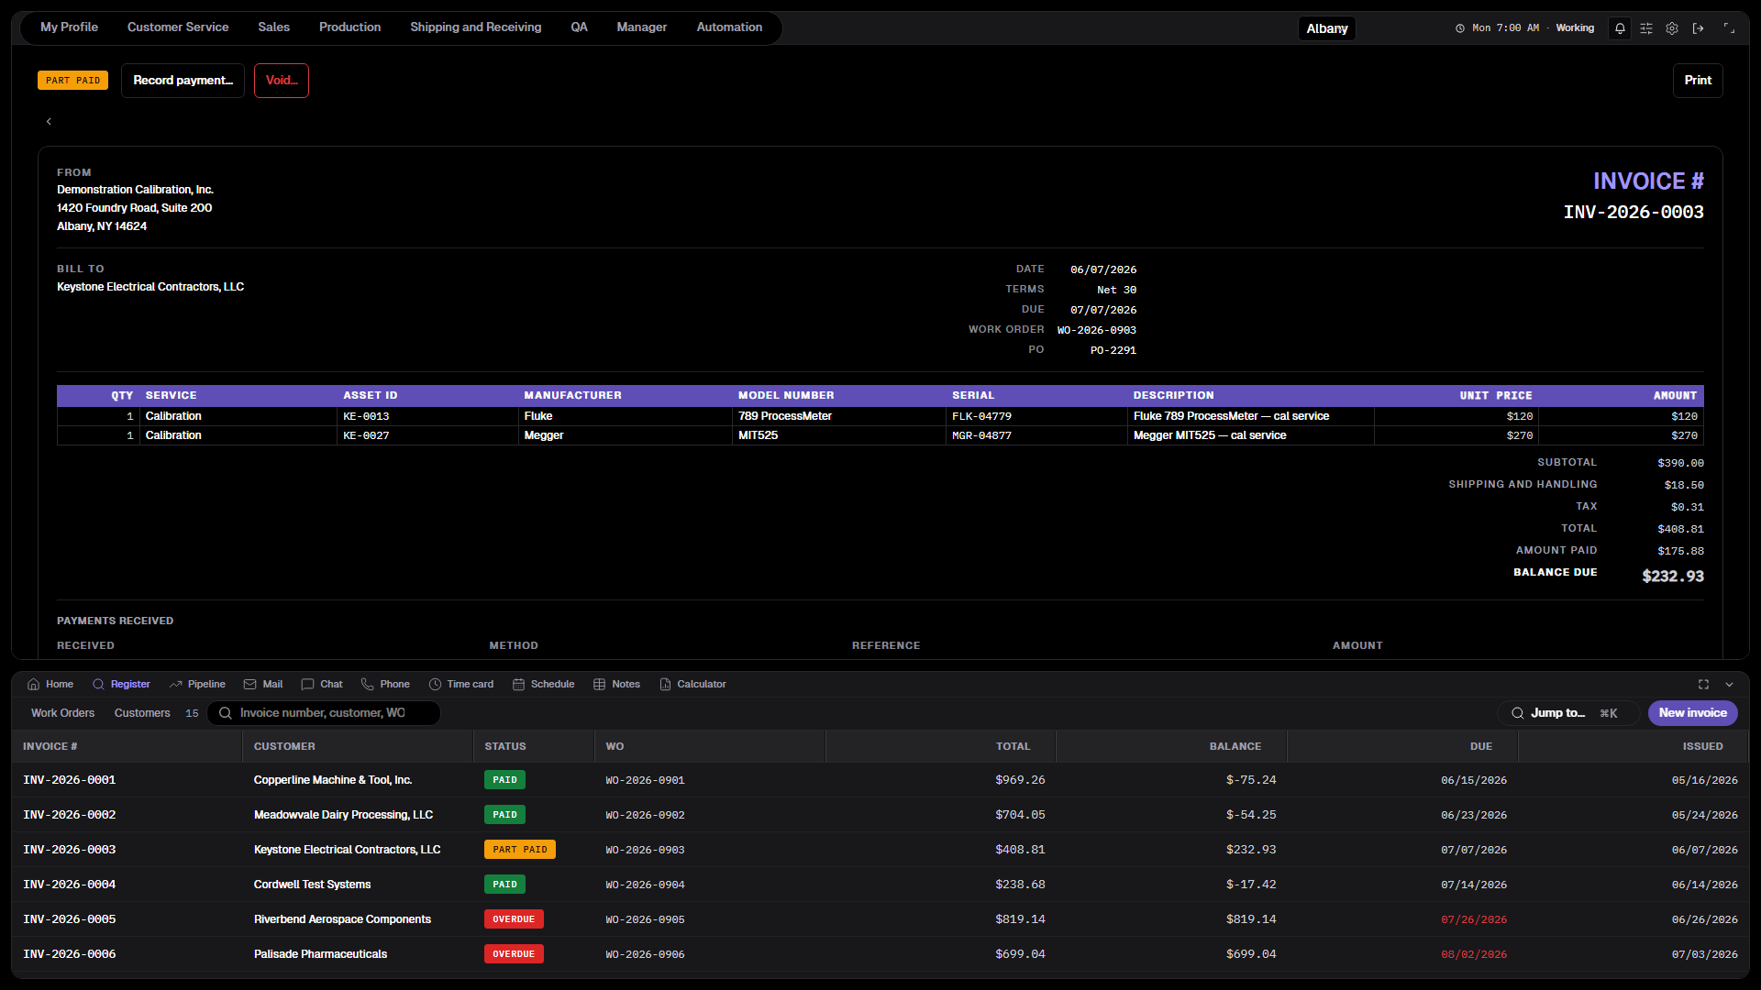
Task: Click the Void button
Action: [x=282, y=81]
